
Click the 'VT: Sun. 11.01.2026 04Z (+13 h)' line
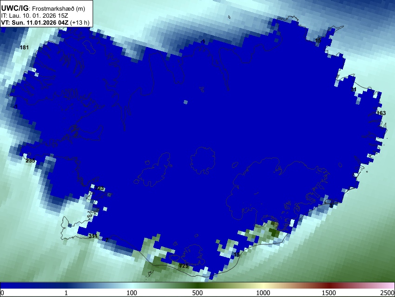45,22
